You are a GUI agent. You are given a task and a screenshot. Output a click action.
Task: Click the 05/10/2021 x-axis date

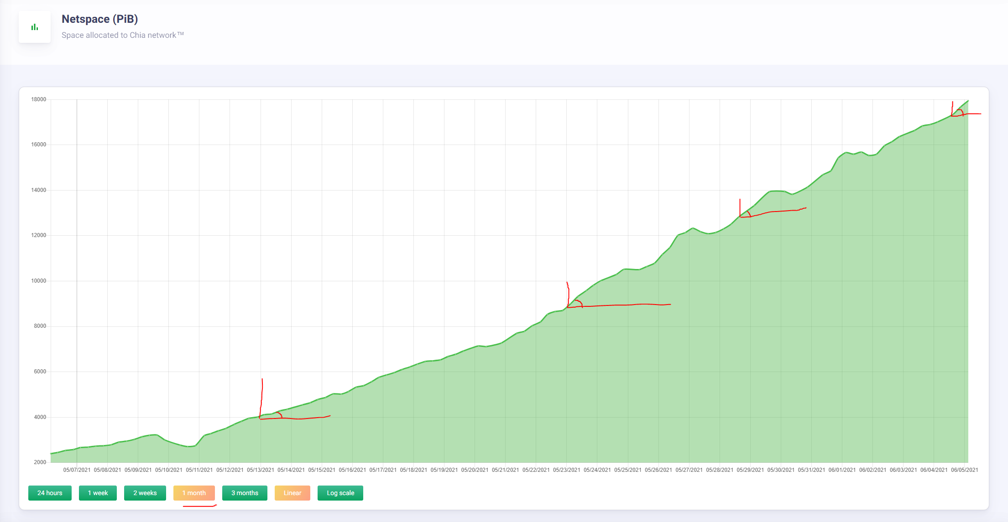coord(168,470)
